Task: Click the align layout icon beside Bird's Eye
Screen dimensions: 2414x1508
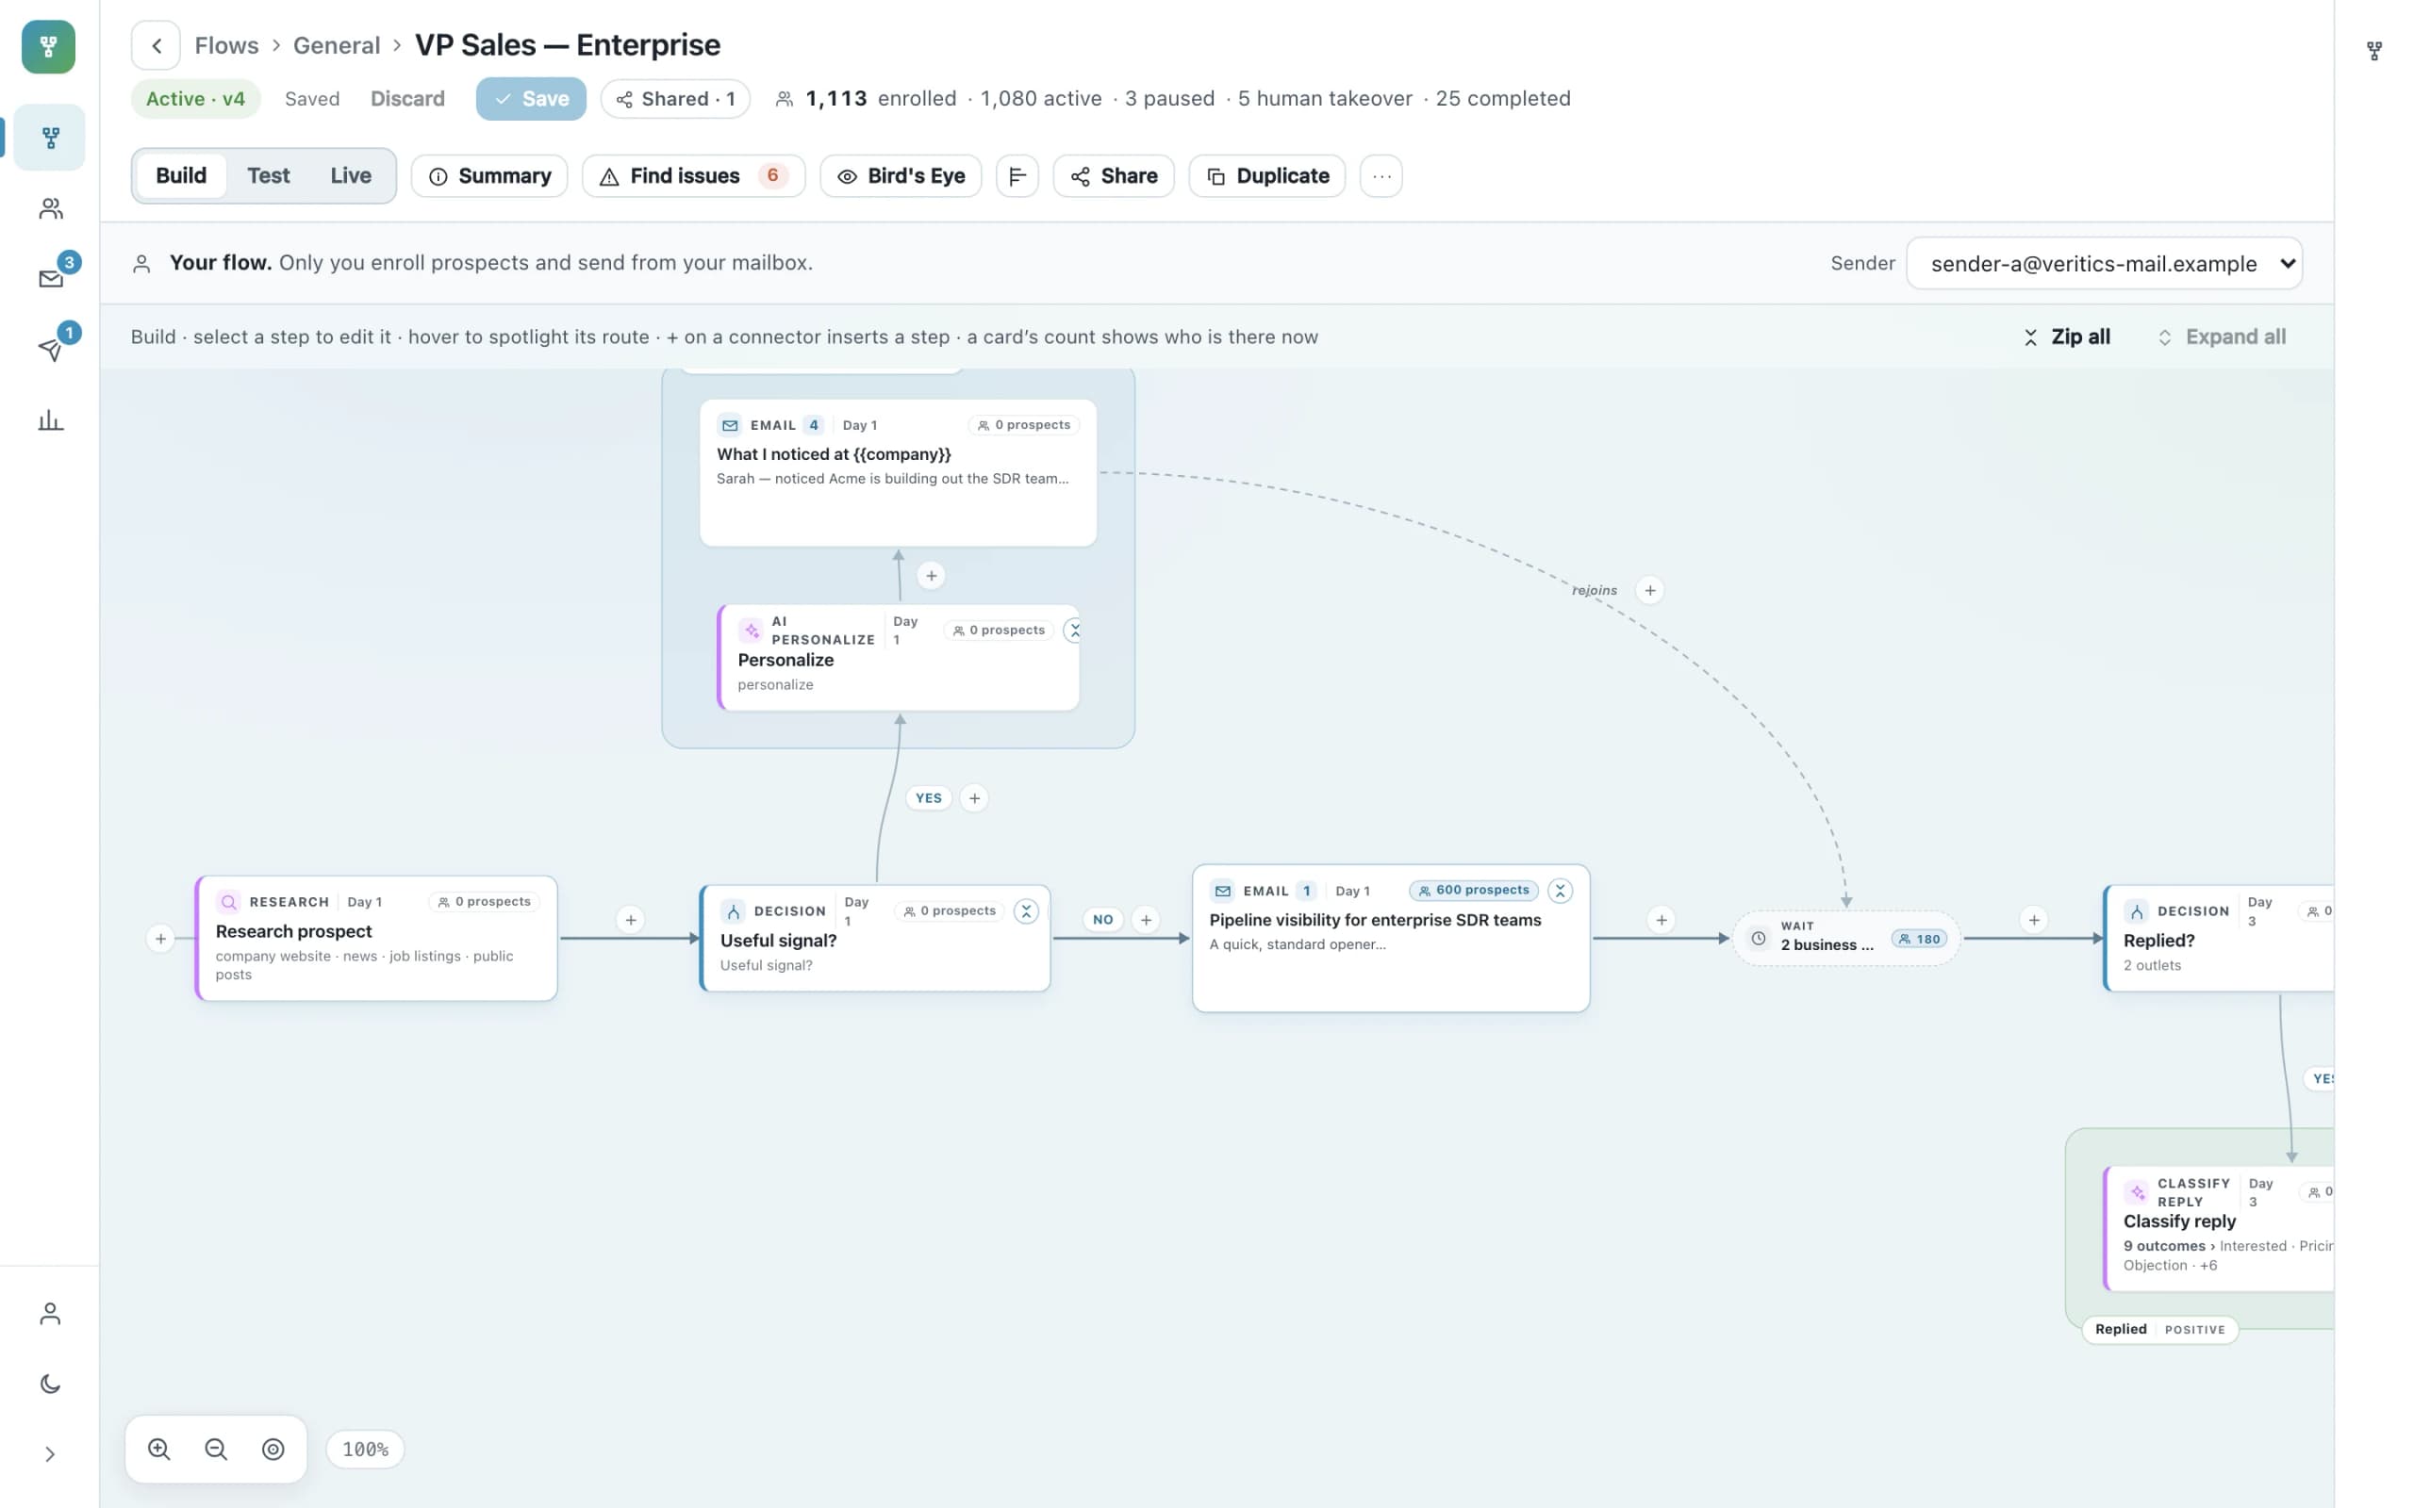Action: tap(1017, 176)
